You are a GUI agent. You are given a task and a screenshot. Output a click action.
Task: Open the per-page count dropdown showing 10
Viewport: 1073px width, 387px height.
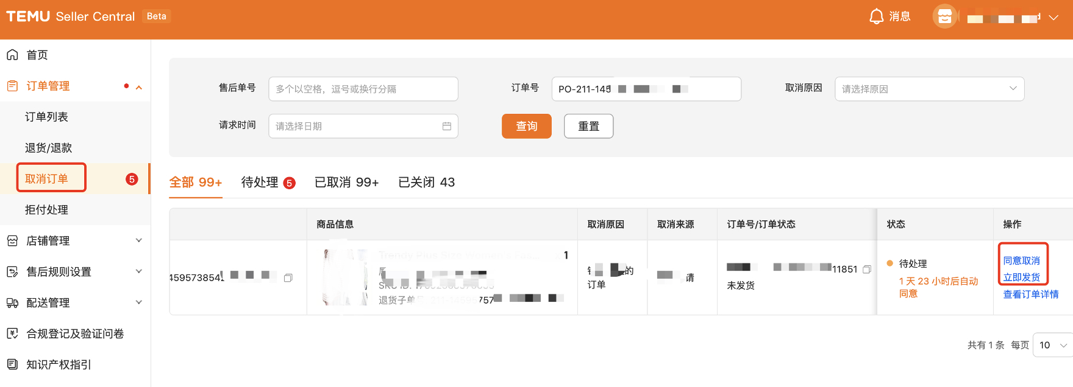coord(1053,345)
